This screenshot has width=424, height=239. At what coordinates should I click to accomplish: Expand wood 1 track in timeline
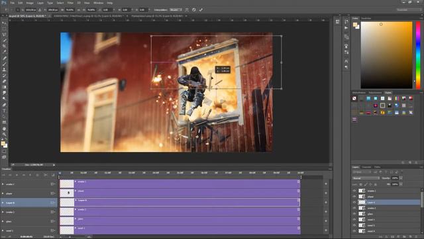3,231
